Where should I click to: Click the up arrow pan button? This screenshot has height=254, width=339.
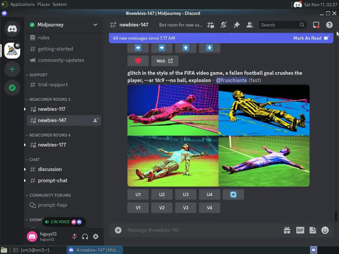coord(185,48)
